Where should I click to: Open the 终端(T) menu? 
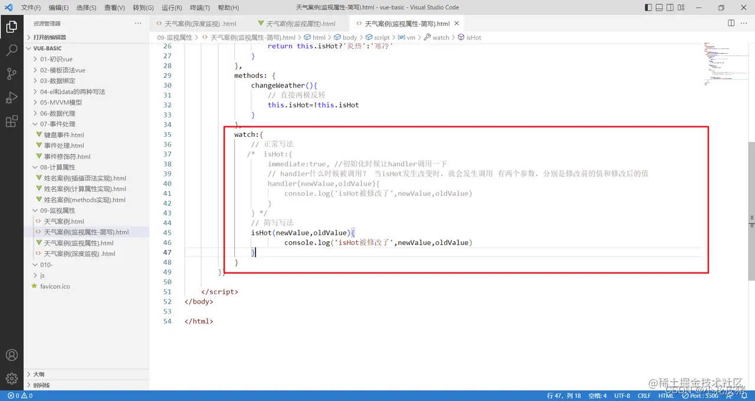pos(199,8)
